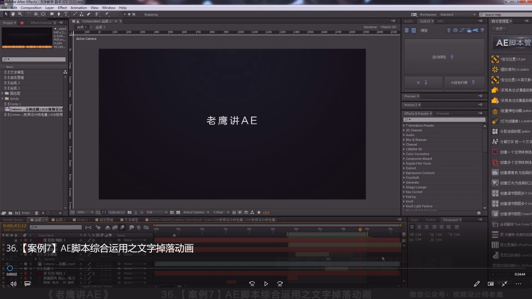Image resolution: width=532 pixels, height=299 pixels.
Task: Select the Clone Stamp tool
Action: tap(81, 14)
